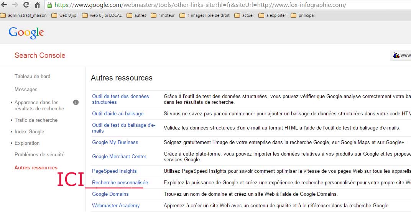Click the description starting Trouvez un nom de domaine
The image size is (411, 223).
(x=251, y=194)
